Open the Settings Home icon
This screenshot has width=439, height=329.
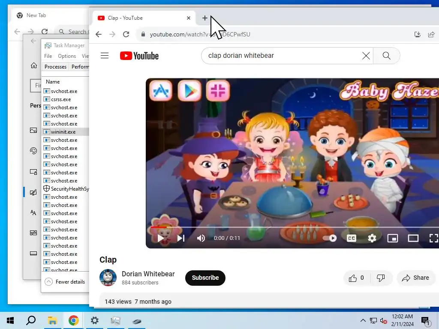pyautogui.click(x=33, y=66)
